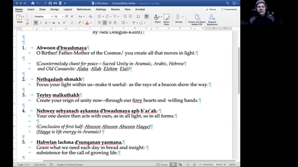Click the Print icon in title bar

50,3
